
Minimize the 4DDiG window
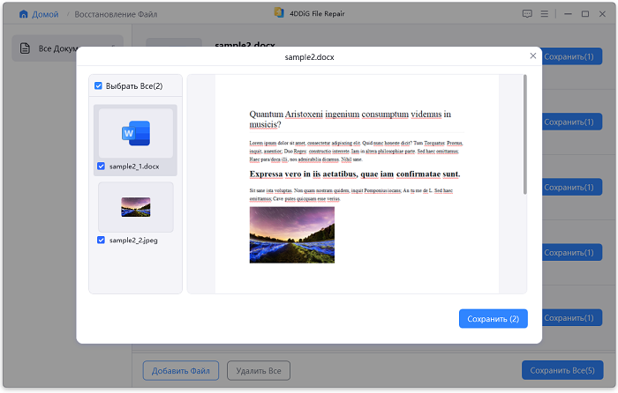tap(568, 14)
